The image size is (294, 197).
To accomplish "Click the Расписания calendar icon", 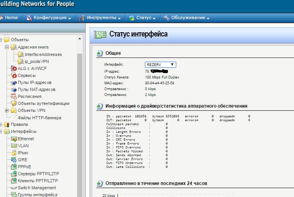I will tap(14, 96).
